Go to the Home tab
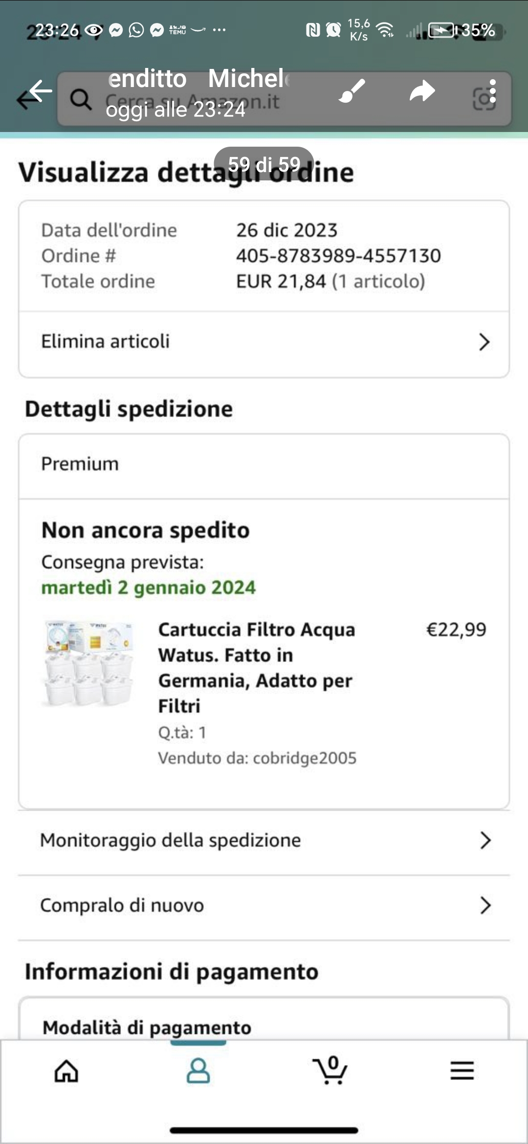This screenshot has height=1144, width=528. 66,1072
